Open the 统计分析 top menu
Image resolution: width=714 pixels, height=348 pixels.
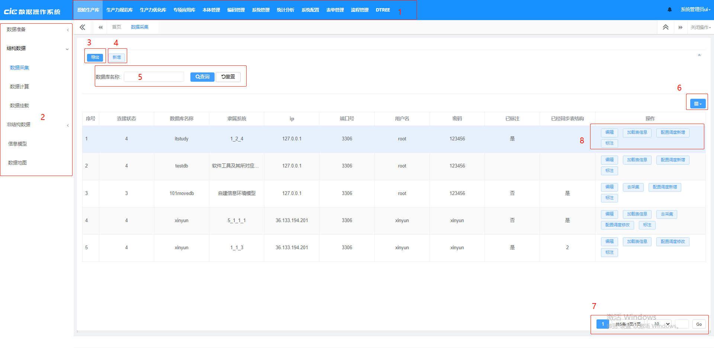[x=285, y=10]
